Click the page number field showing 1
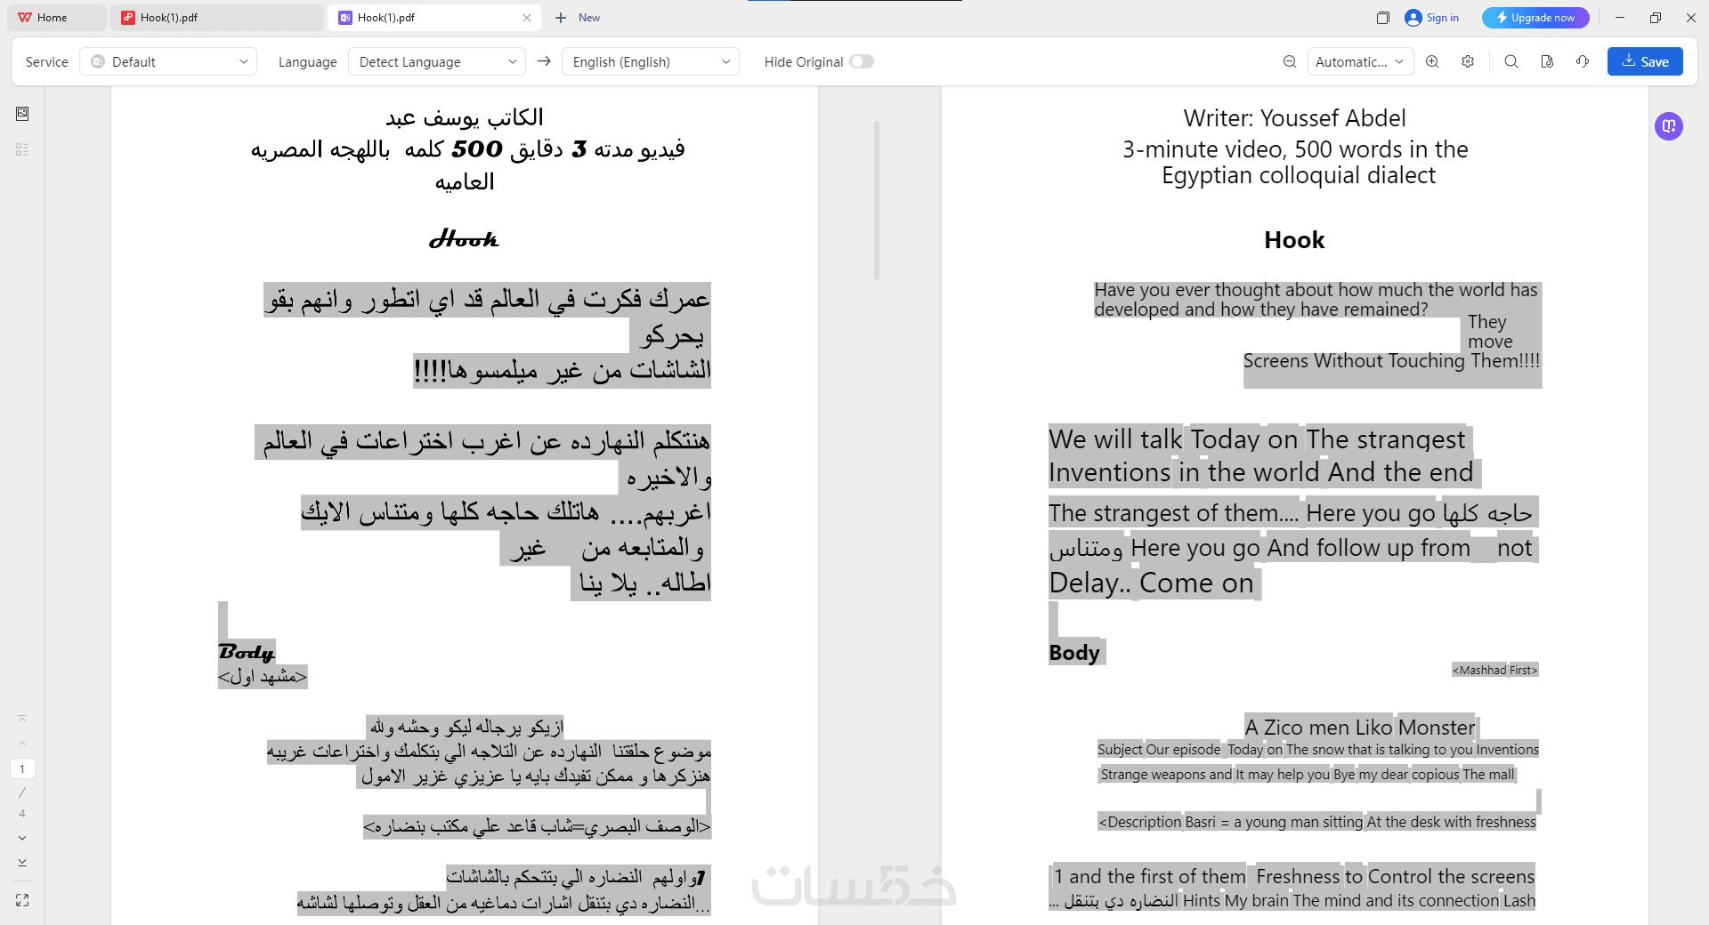The image size is (1709, 925). 22,768
